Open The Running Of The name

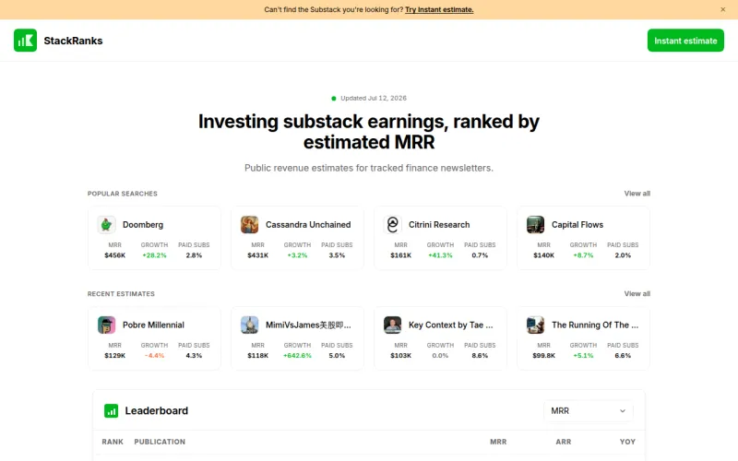click(x=595, y=325)
